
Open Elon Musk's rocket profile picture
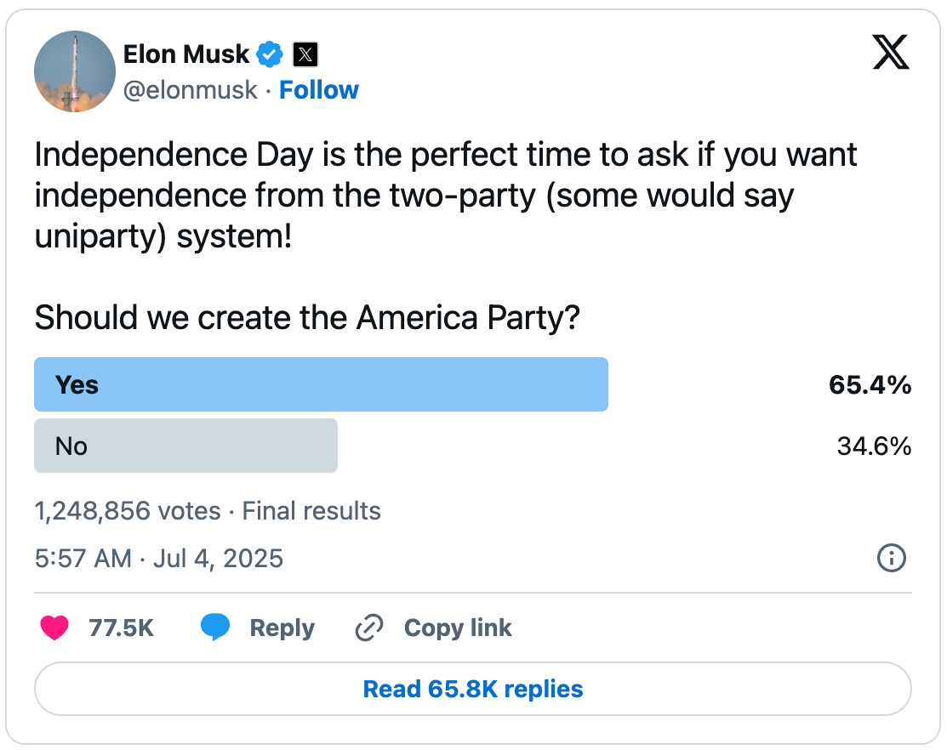[x=75, y=71]
